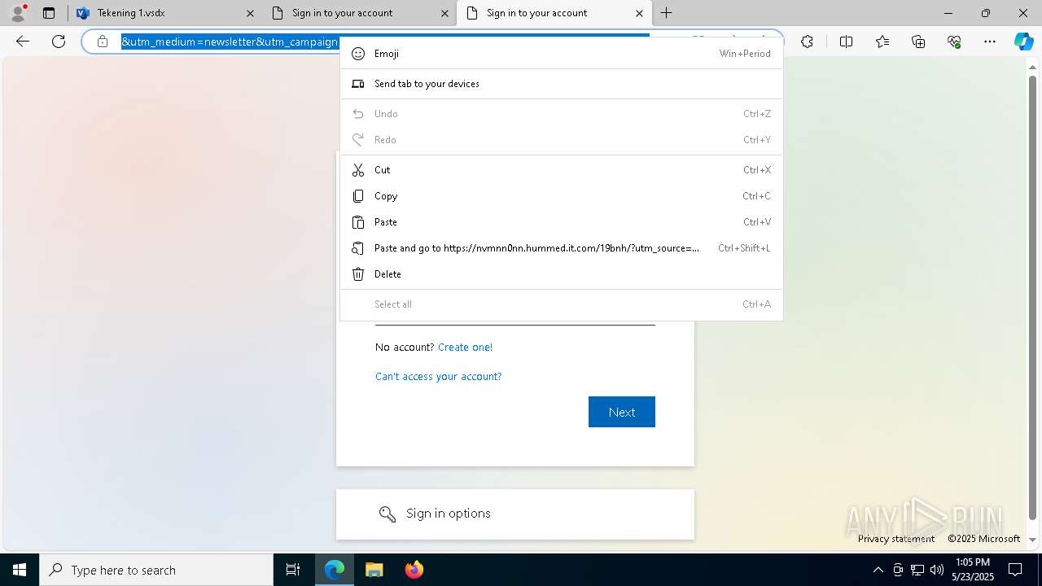The image size is (1042, 586).
Task: Open the Copilot icon
Action: (x=1023, y=42)
